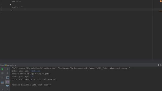Place cursor on line 'result = ""'
The width and height of the screenshot is (162, 91).
pyautogui.click(x=17, y=7)
